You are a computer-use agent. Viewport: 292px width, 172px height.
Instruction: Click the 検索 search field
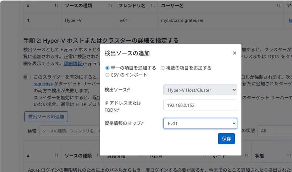click(70, 131)
